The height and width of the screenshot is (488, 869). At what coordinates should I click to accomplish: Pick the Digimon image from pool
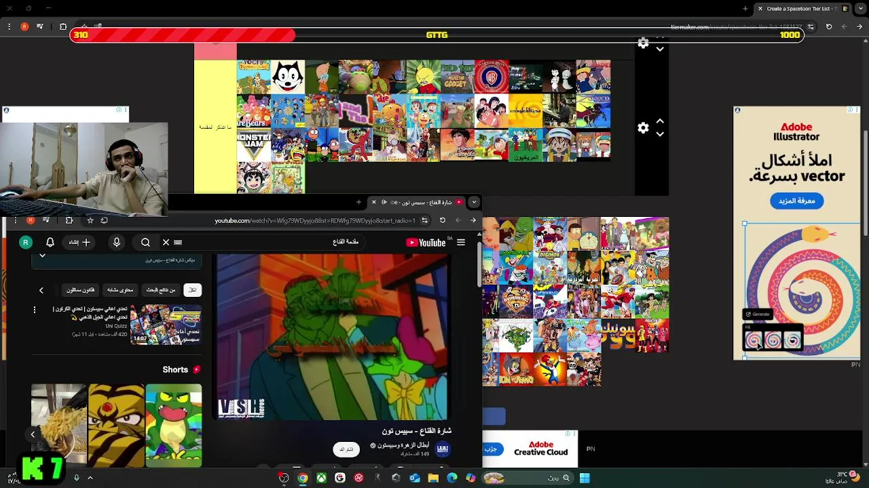[x=551, y=268]
